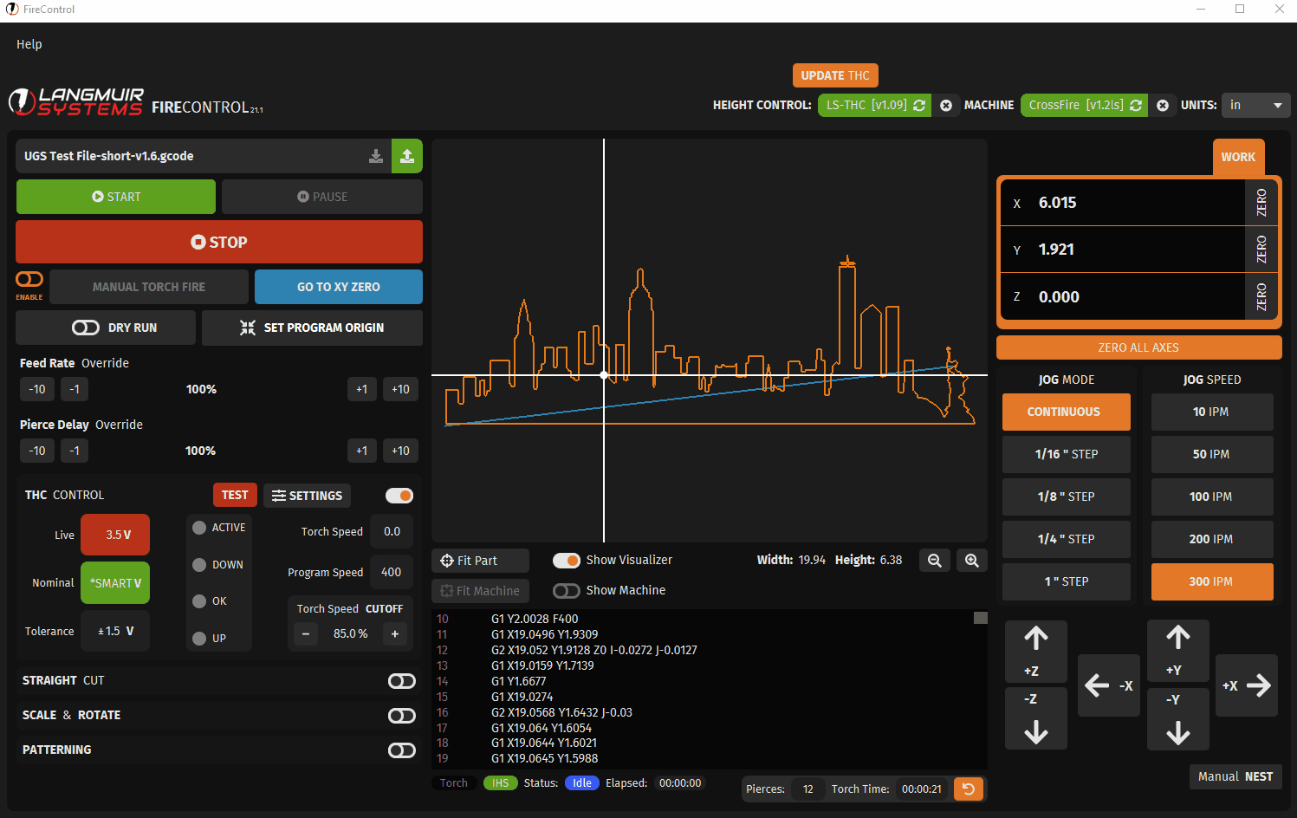This screenshot has width=1297, height=818.
Task: Increase Torch Speed cutoff with plus
Action: (395, 634)
